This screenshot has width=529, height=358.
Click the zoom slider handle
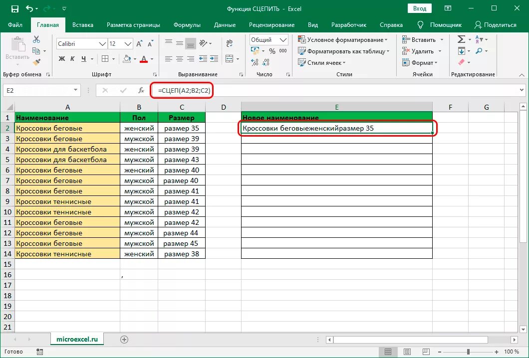[x=468, y=352]
